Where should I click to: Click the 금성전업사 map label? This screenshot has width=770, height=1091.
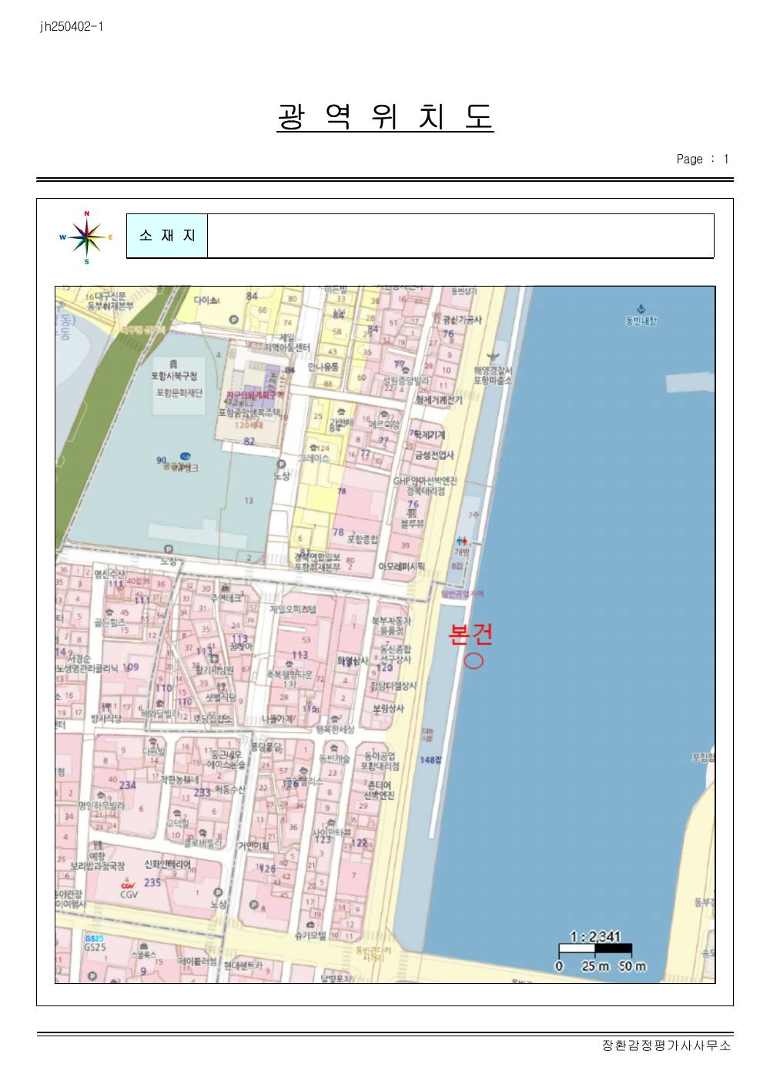click(435, 455)
